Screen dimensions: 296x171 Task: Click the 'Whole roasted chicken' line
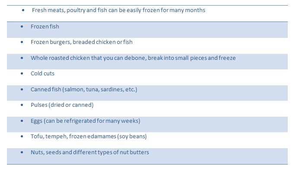133,58
